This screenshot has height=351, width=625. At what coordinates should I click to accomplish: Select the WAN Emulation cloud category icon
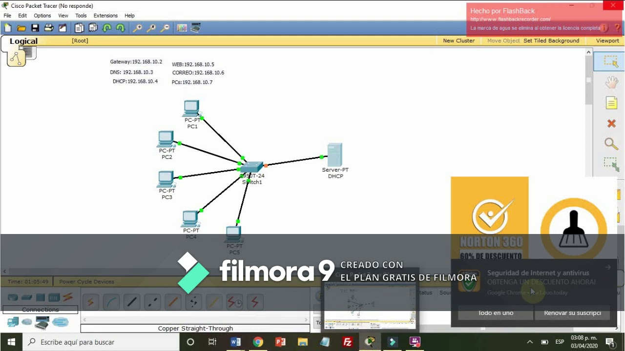(x=27, y=322)
